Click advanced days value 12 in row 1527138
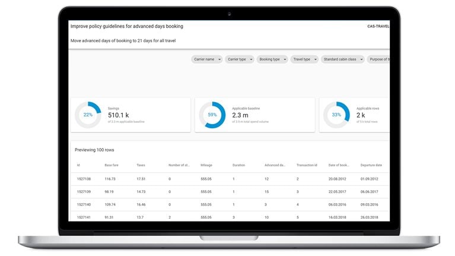 [267, 179]
